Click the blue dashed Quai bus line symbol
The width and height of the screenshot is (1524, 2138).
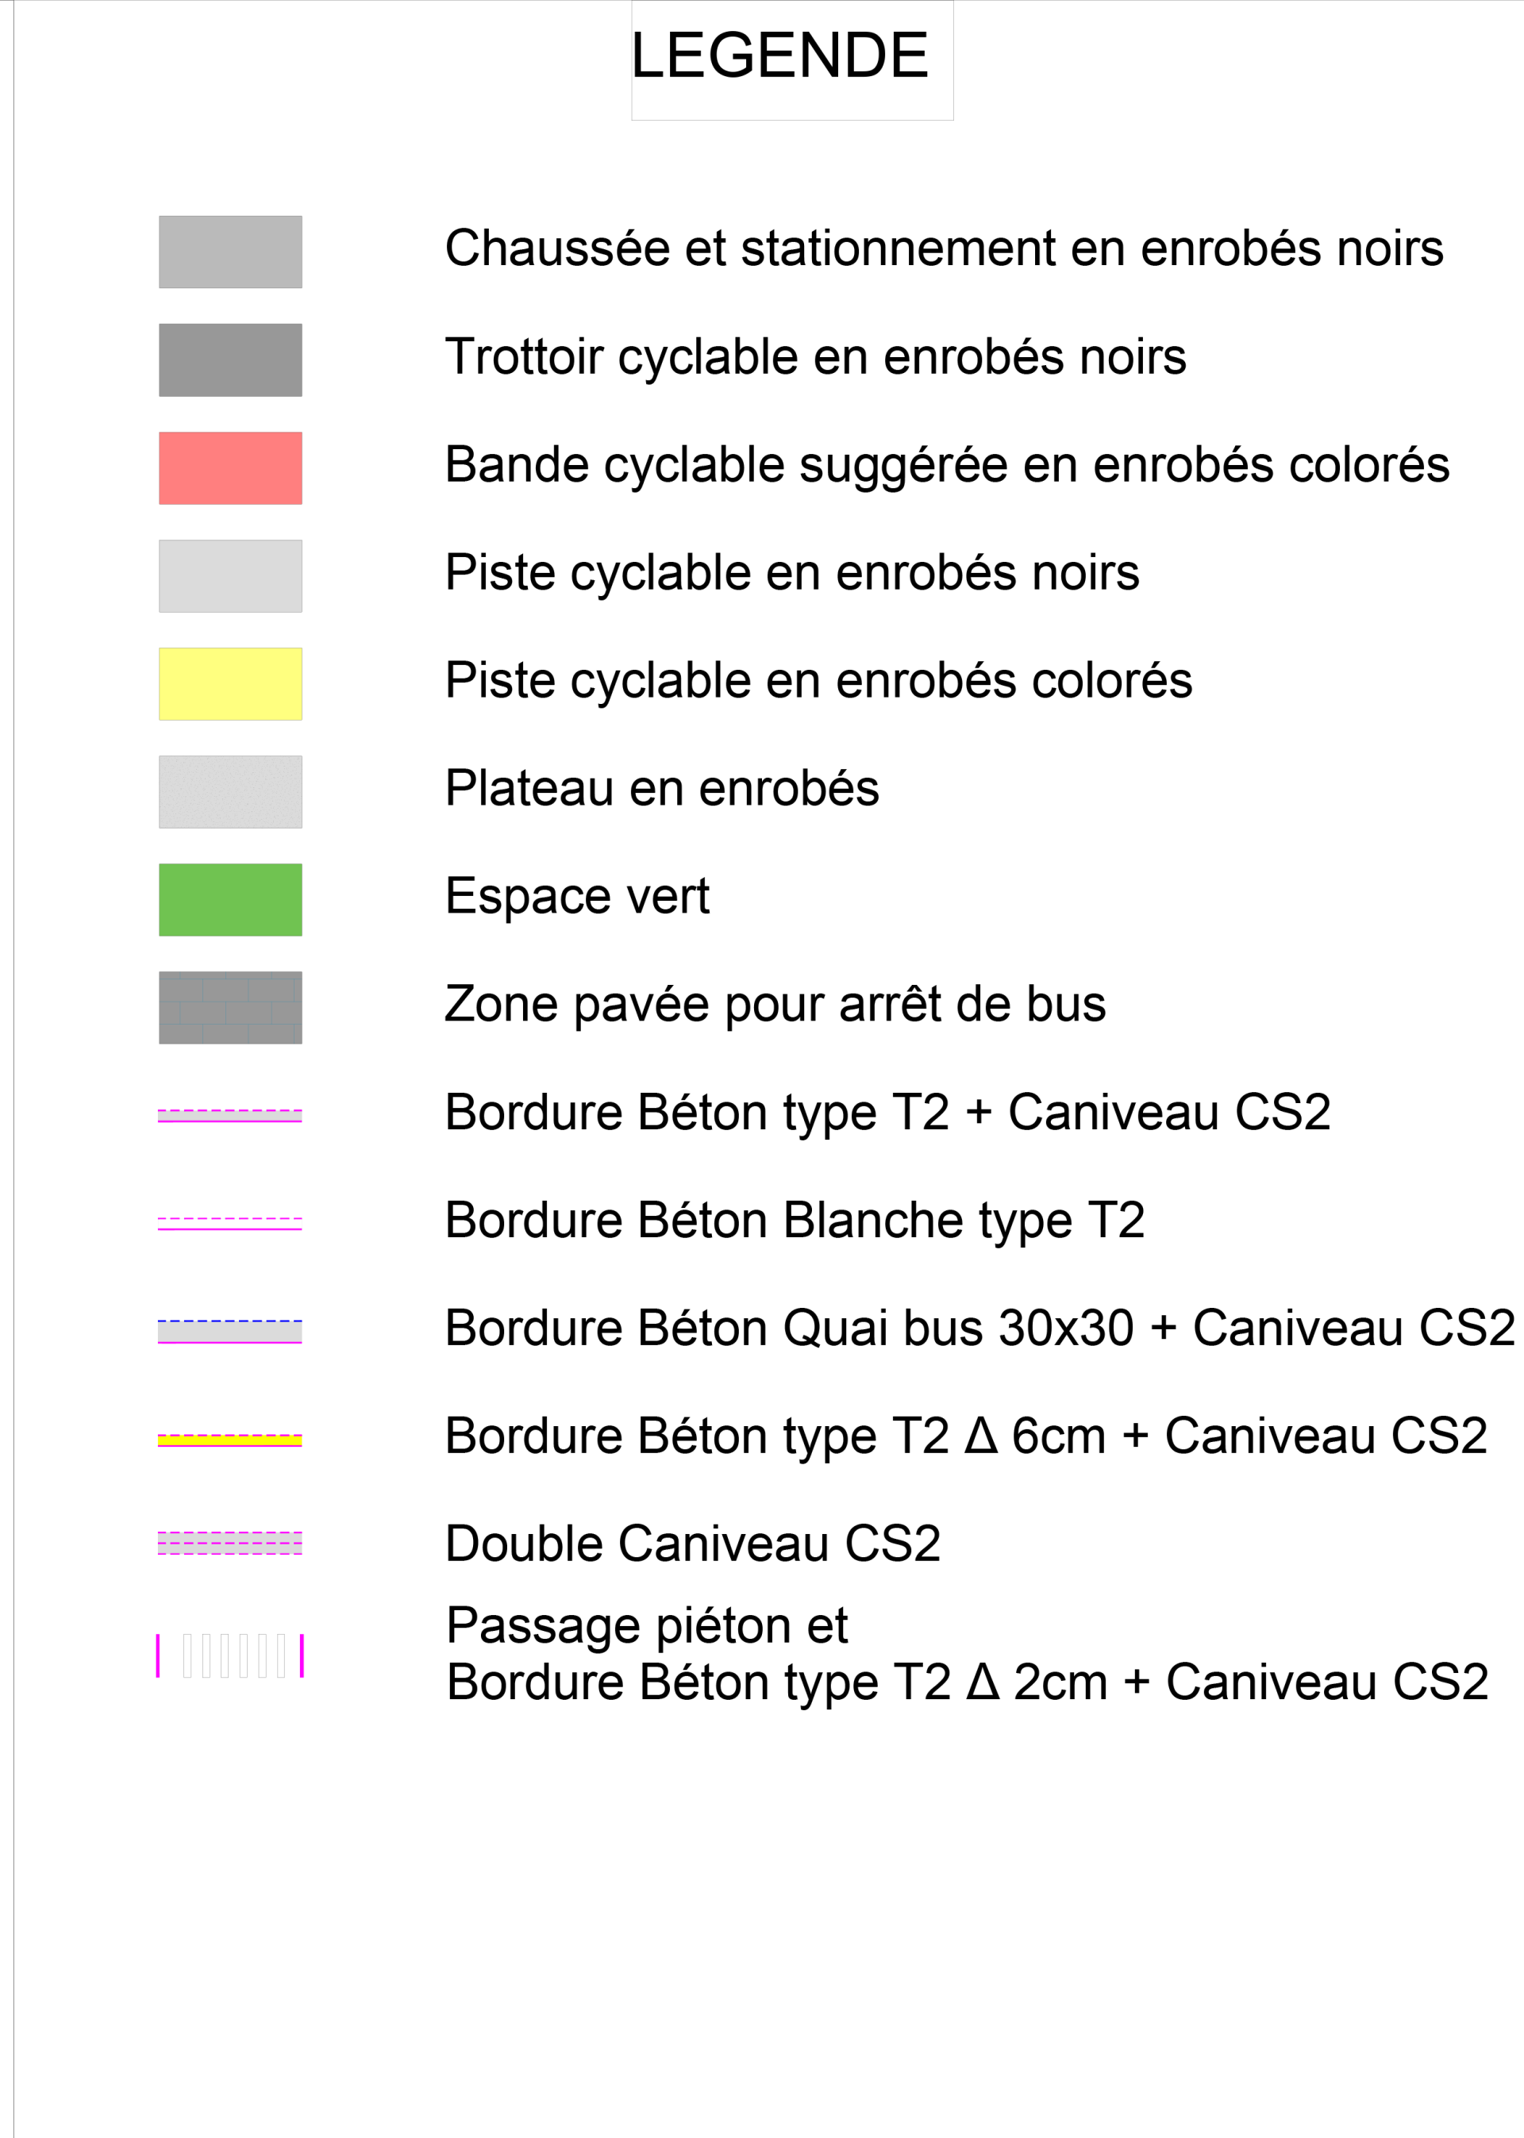(x=230, y=1331)
